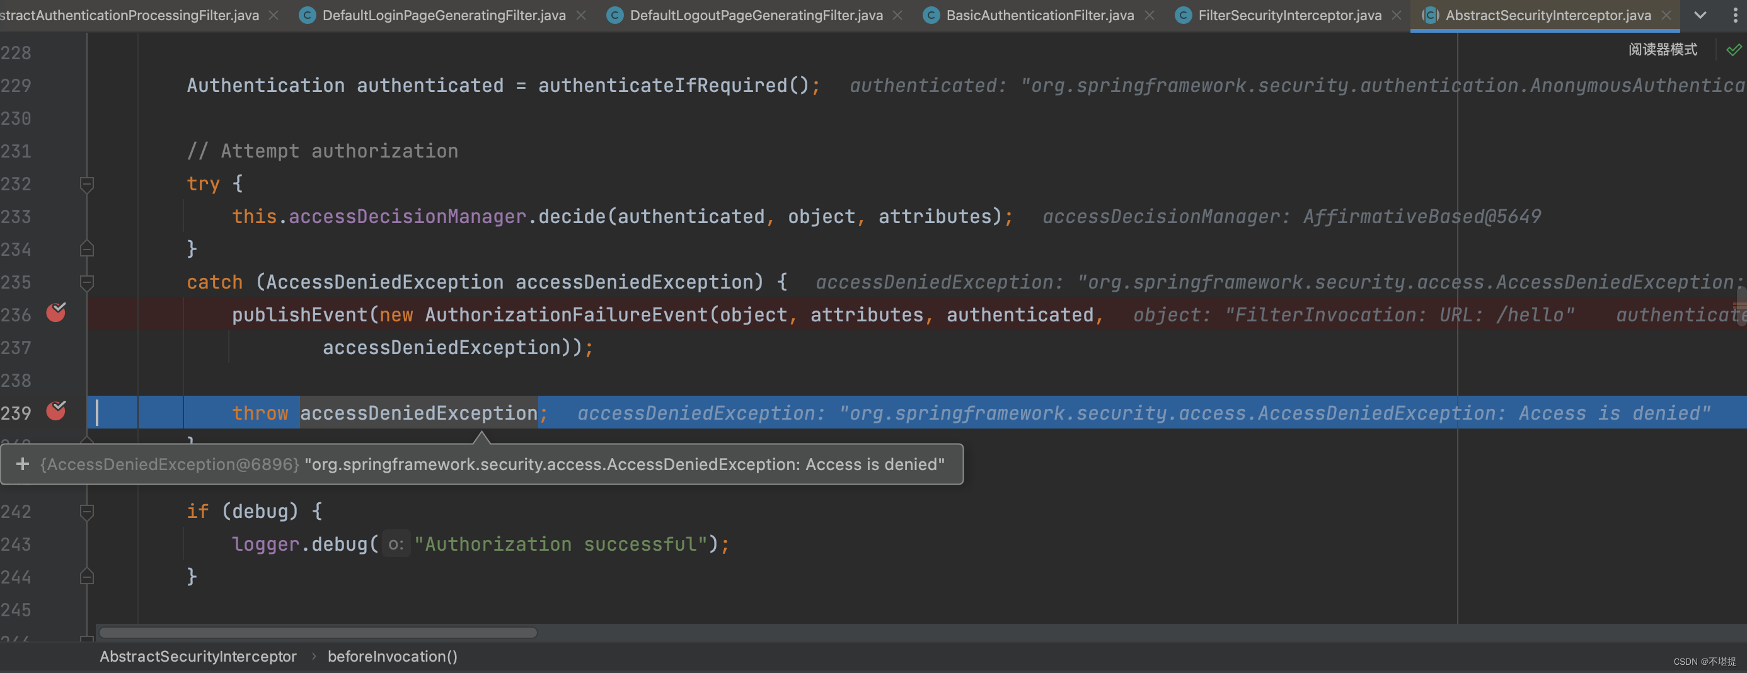Expand the AccessDeniedException@6896 tooltip value
The height and width of the screenshot is (673, 1747).
(23, 464)
